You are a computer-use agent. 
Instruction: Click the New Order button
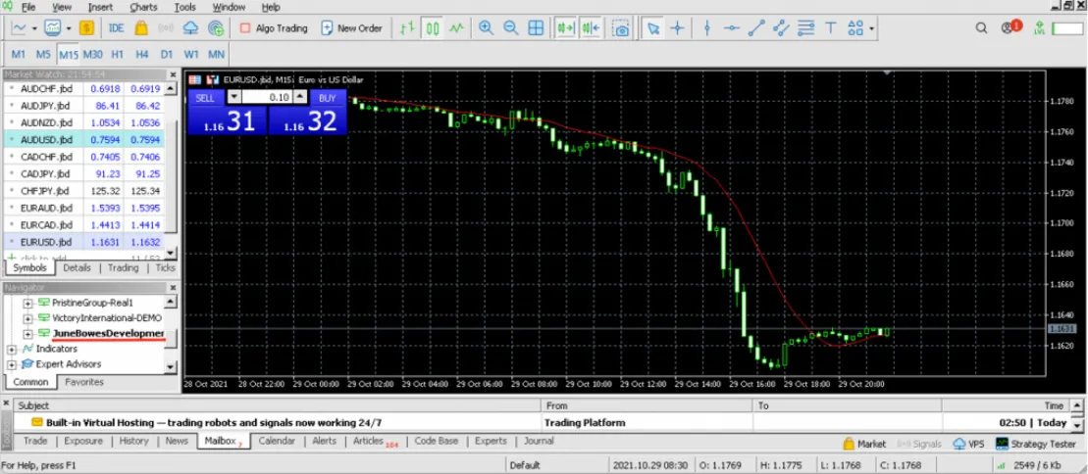coord(352,28)
